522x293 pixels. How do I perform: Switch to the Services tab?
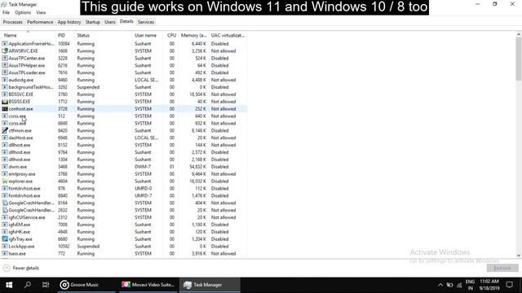pos(146,22)
